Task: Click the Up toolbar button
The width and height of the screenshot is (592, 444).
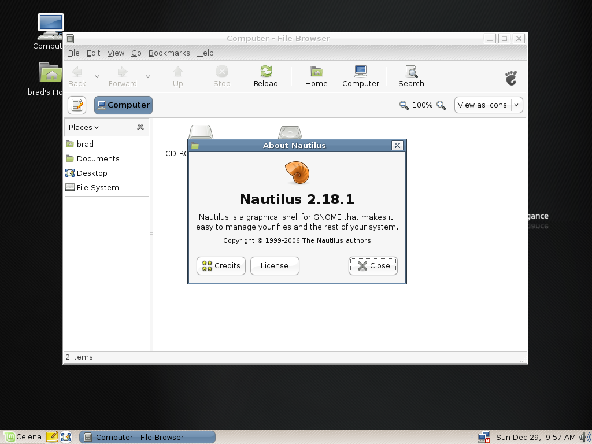Action: [178, 77]
